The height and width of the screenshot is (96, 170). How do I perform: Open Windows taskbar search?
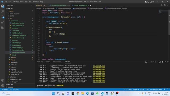[58, 93]
